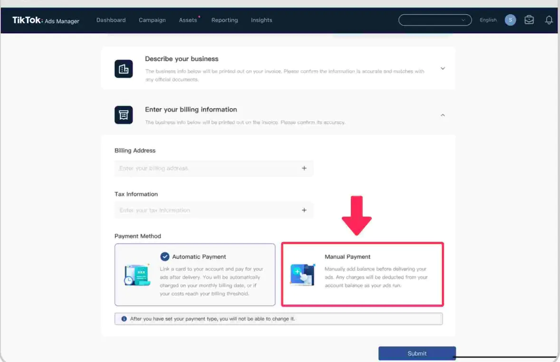Image resolution: width=560 pixels, height=362 pixels.
Task: Click the Describe your business building icon
Action: click(124, 68)
